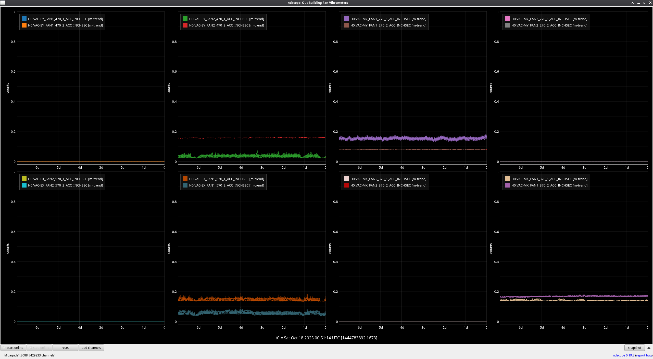Click the orange EX_FAN1_570_1 legend icon
The width and height of the screenshot is (653, 359).
(x=185, y=179)
